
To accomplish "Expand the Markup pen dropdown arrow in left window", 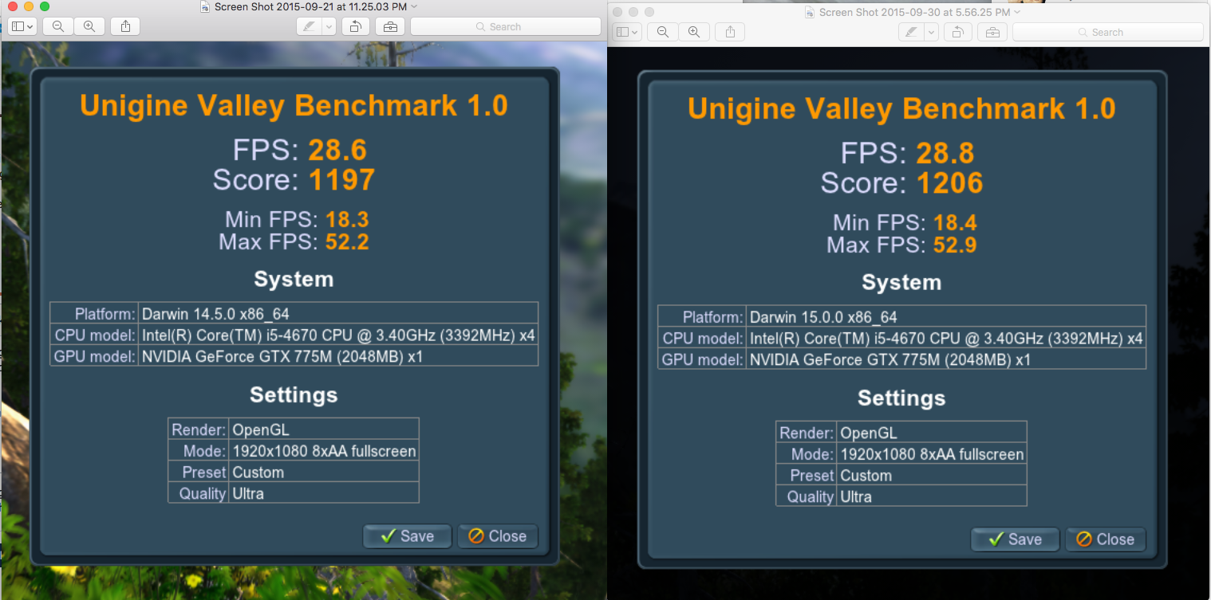I will [329, 26].
